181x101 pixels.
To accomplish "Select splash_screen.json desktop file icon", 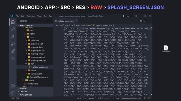I will [x=166, y=49].
